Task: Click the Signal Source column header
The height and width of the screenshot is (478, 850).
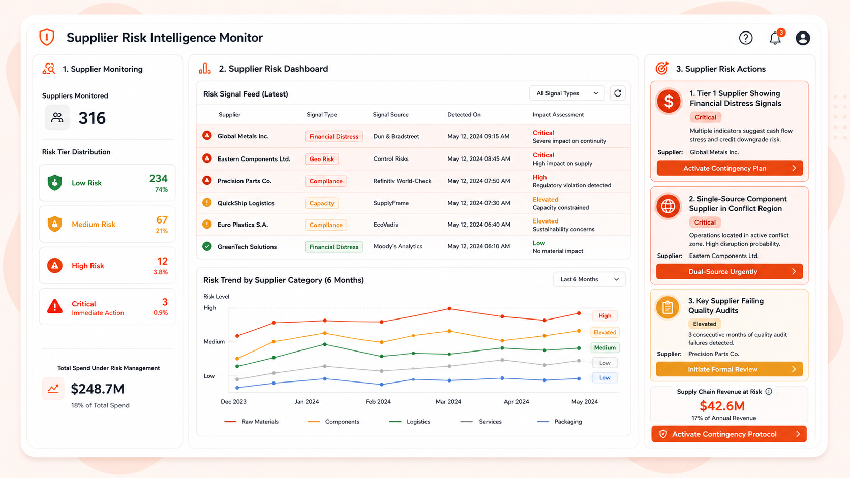Action: pyautogui.click(x=390, y=115)
